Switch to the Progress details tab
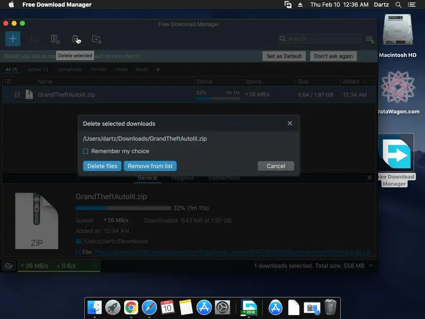 coord(183,178)
